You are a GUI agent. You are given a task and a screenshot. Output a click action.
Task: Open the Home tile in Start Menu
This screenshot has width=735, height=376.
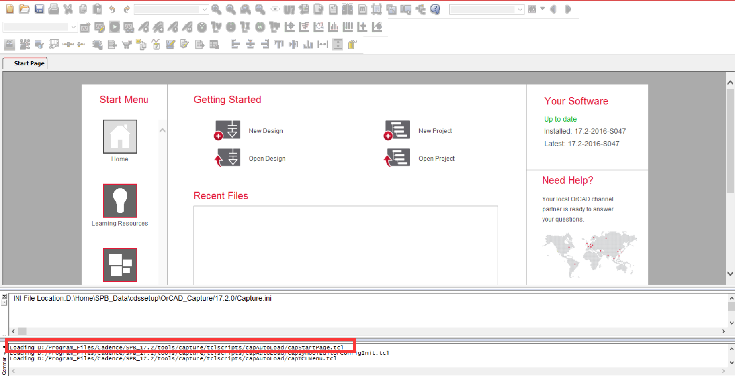[120, 136]
